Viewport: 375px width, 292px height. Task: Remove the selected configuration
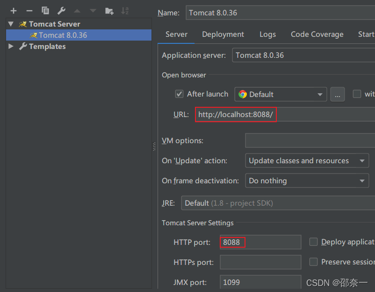point(29,11)
